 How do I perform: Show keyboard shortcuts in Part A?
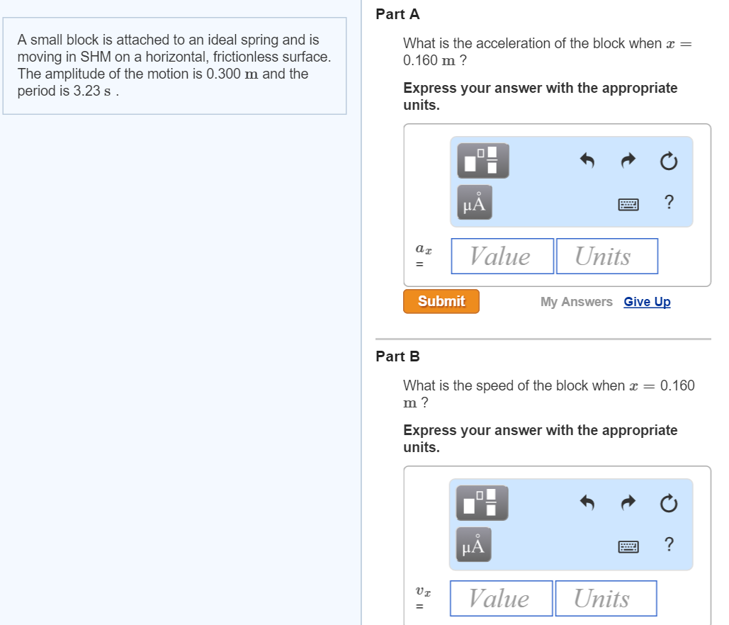pyautogui.click(x=628, y=204)
